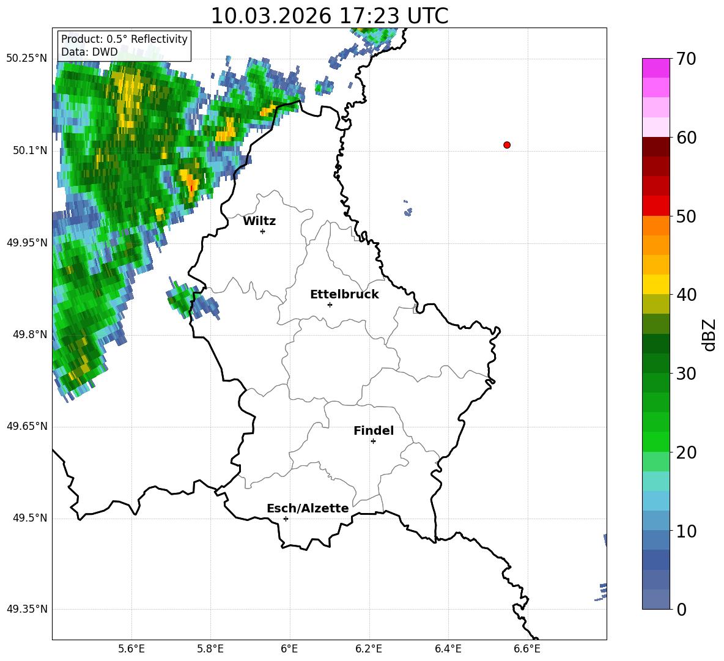Click the small echo blob near the Luxembourg western border
The height and width of the screenshot is (661, 724).
tap(191, 301)
